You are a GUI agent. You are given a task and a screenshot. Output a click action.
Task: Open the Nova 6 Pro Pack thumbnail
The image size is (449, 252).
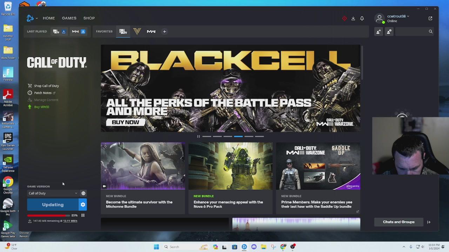[x=230, y=166]
